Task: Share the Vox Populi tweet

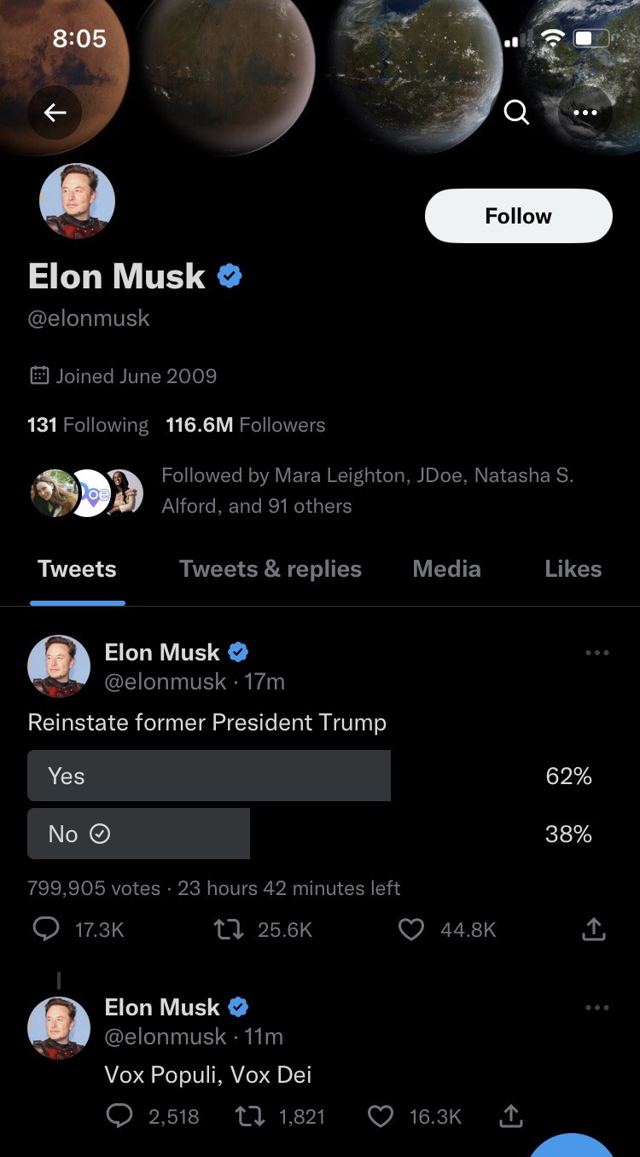Action: tap(510, 1116)
